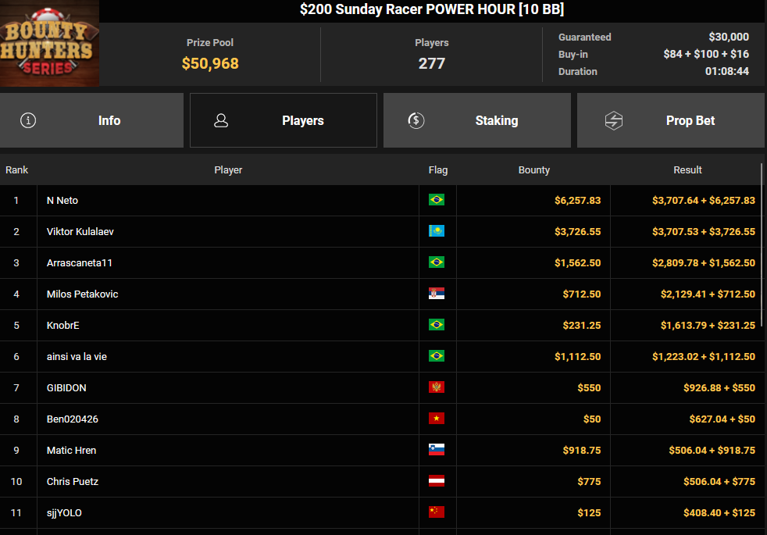Click sjjYOLO's China flag icon

(x=437, y=512)
